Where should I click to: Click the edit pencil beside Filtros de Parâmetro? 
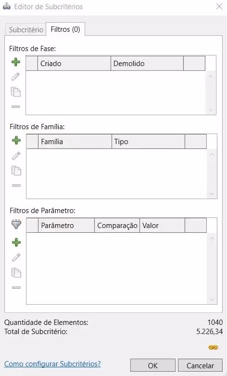pos(16,257)
